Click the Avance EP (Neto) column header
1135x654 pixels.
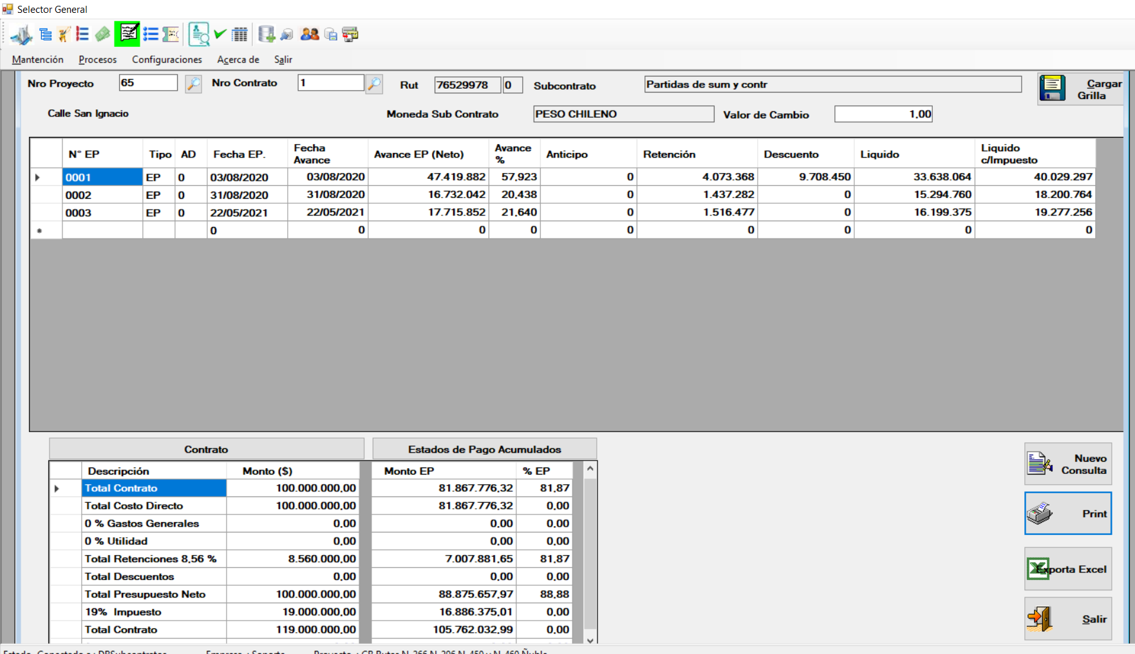coord(428,154)
